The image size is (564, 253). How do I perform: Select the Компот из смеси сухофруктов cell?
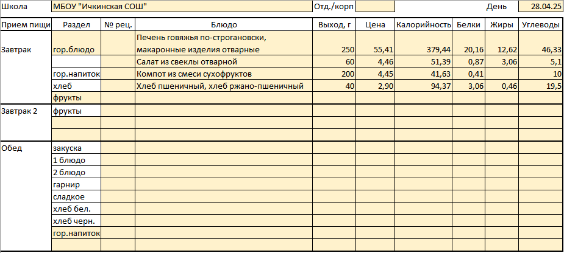coord(224,74)
